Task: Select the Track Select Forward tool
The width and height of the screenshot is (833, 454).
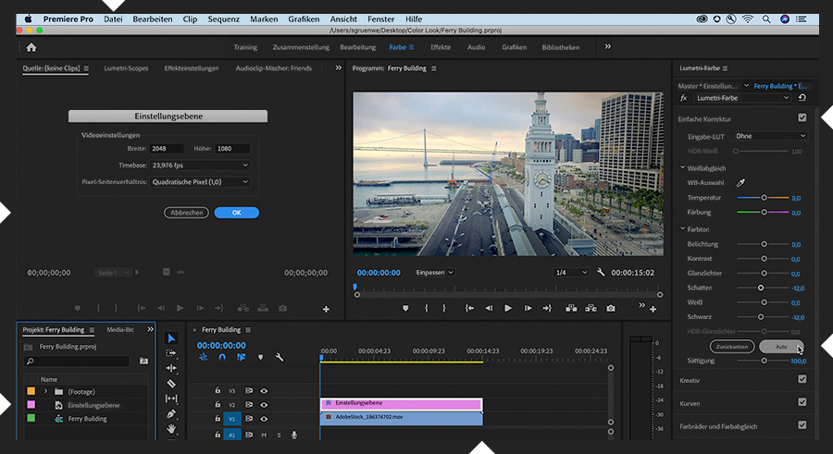Action: pyautogui.click(x=171, y=353)
